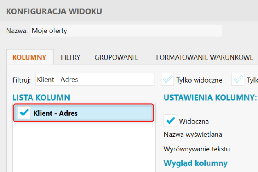258x172 pixels.
Task: Click the Nazwa wyświetlana setting label
Action: click(190, 134)
